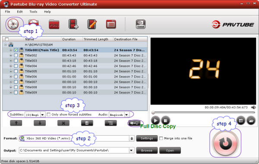Image resolution: width=259 pixels, height=164 pixels.
Task: Toggle the select-all header checkbox
Action: click(x=7, y=39)
